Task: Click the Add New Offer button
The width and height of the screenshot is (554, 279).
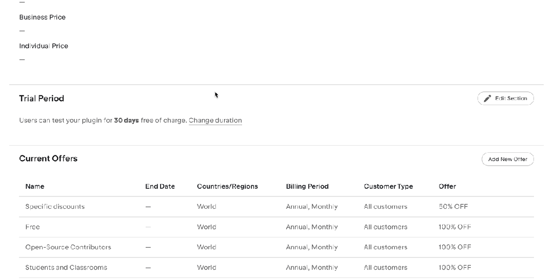Action: click(x=508, y=159)
